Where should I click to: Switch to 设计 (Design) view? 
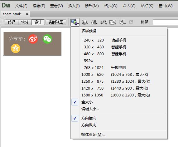(x=38, y=22)
